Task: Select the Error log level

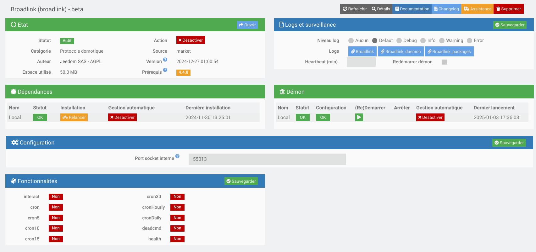Action: (x=469, y=40)
